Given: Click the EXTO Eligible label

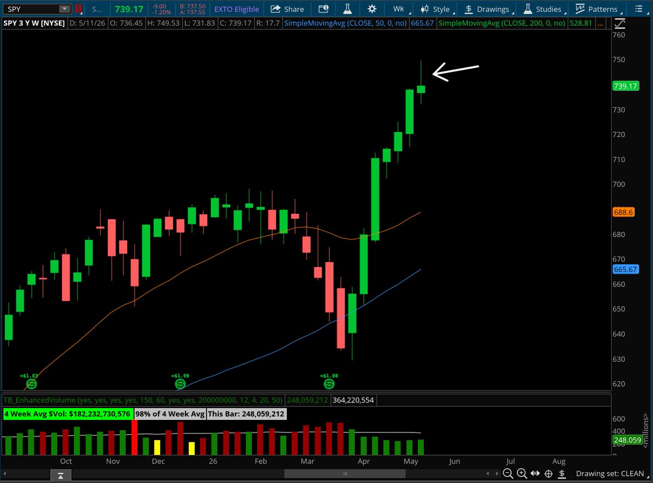Looking at the screenshot, I should (236, 9).
